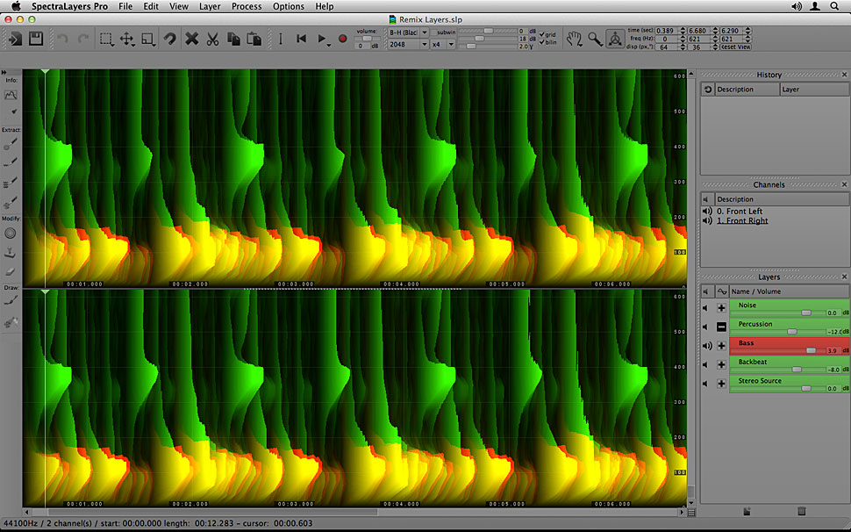Screen dimensions: 851x532
Task: Unmute the Front Left channel
Action: click(706, 212)
